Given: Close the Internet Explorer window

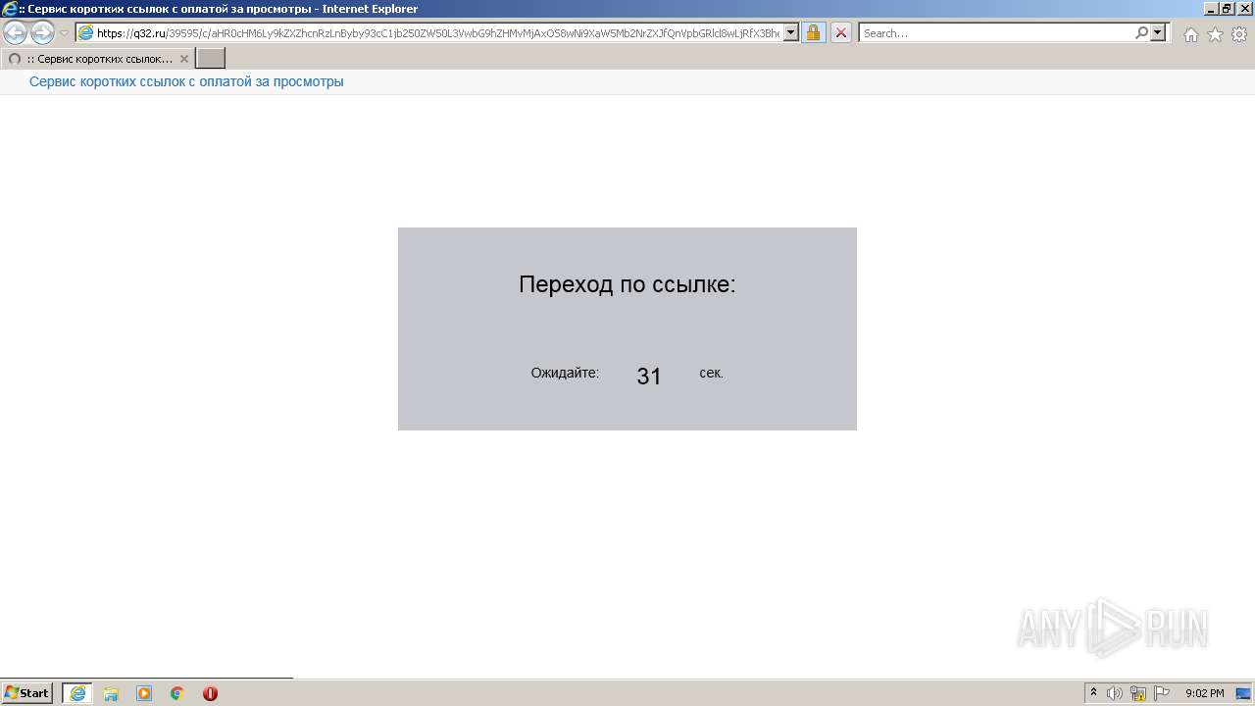Looking at the screenshot, I should click(x=1243, y=9).
